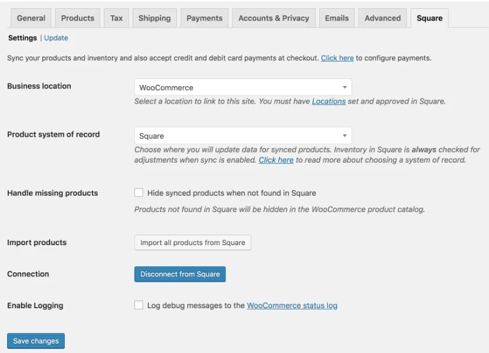
Task: Click here link to configure payments
Action: coord(337,58)
